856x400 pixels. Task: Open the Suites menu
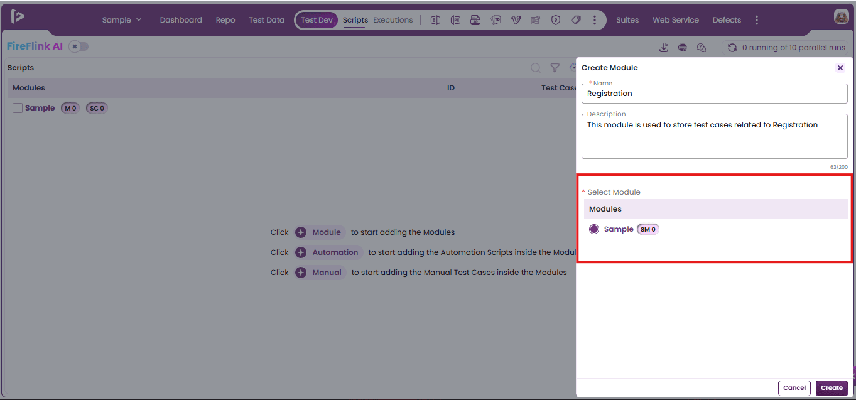[x=627, y=20]
